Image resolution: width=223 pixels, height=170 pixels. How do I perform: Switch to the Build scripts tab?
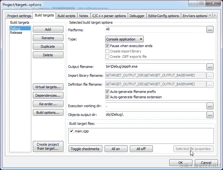pos(66,16)
